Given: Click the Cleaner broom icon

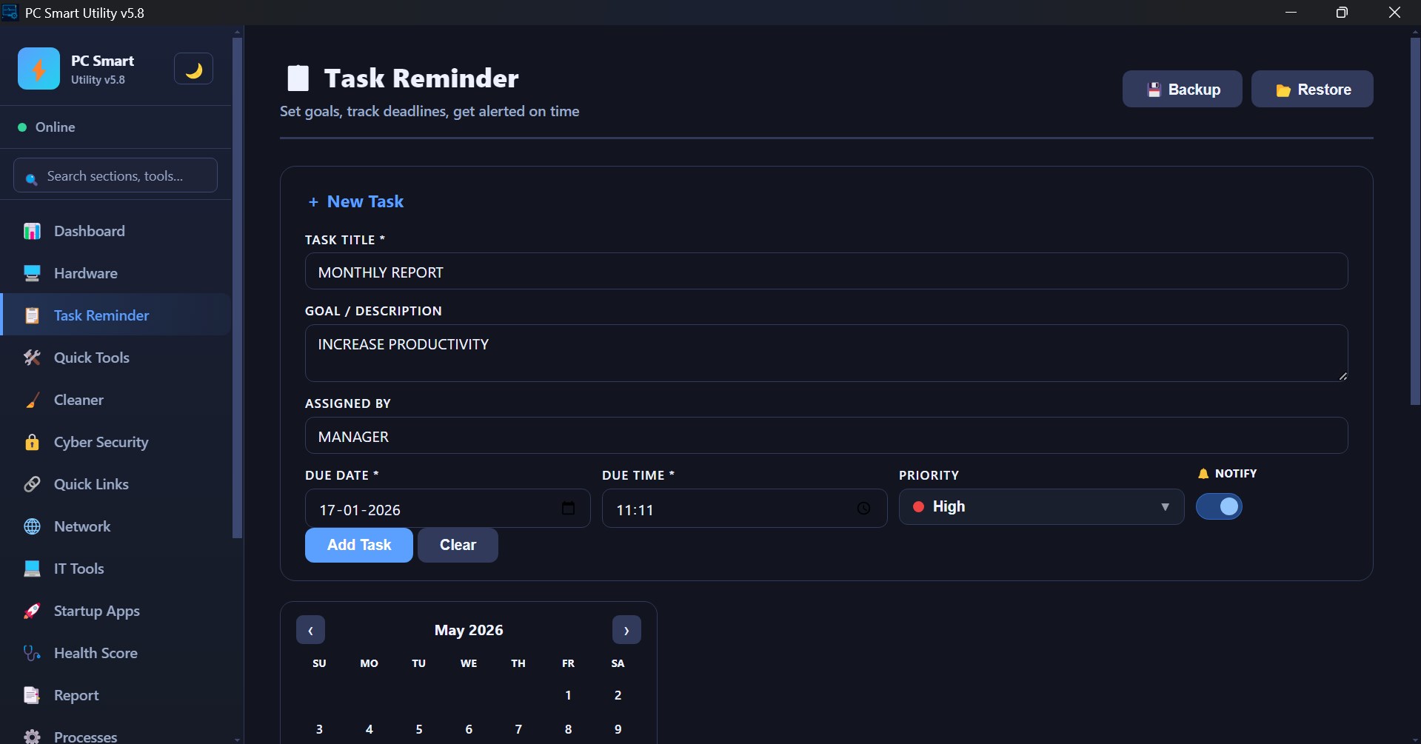Looking at the screenshot, I should coord(32,400).
